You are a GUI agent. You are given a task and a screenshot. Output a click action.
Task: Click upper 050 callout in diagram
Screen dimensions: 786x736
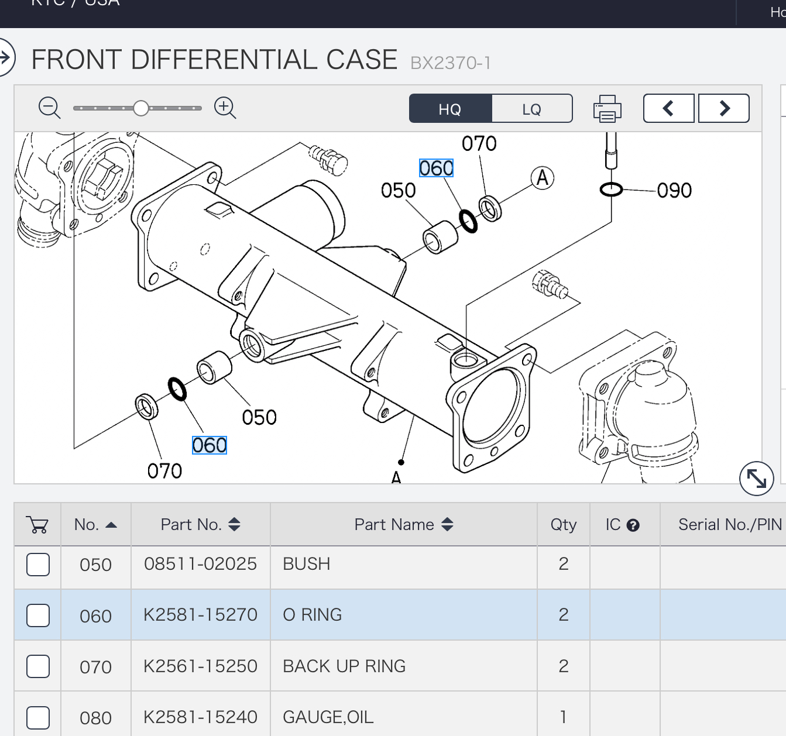click(399, 190)
